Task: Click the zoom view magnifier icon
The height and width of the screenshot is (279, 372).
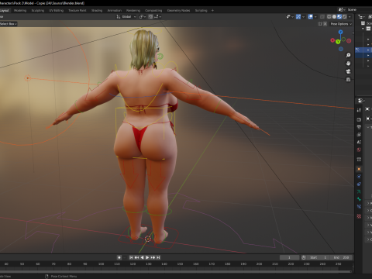Action: point(348,55)
